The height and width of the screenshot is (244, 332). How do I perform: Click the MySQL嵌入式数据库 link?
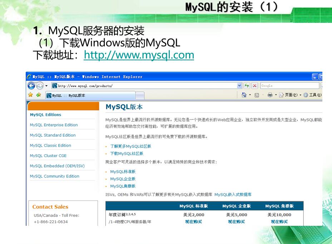(233, 194)
